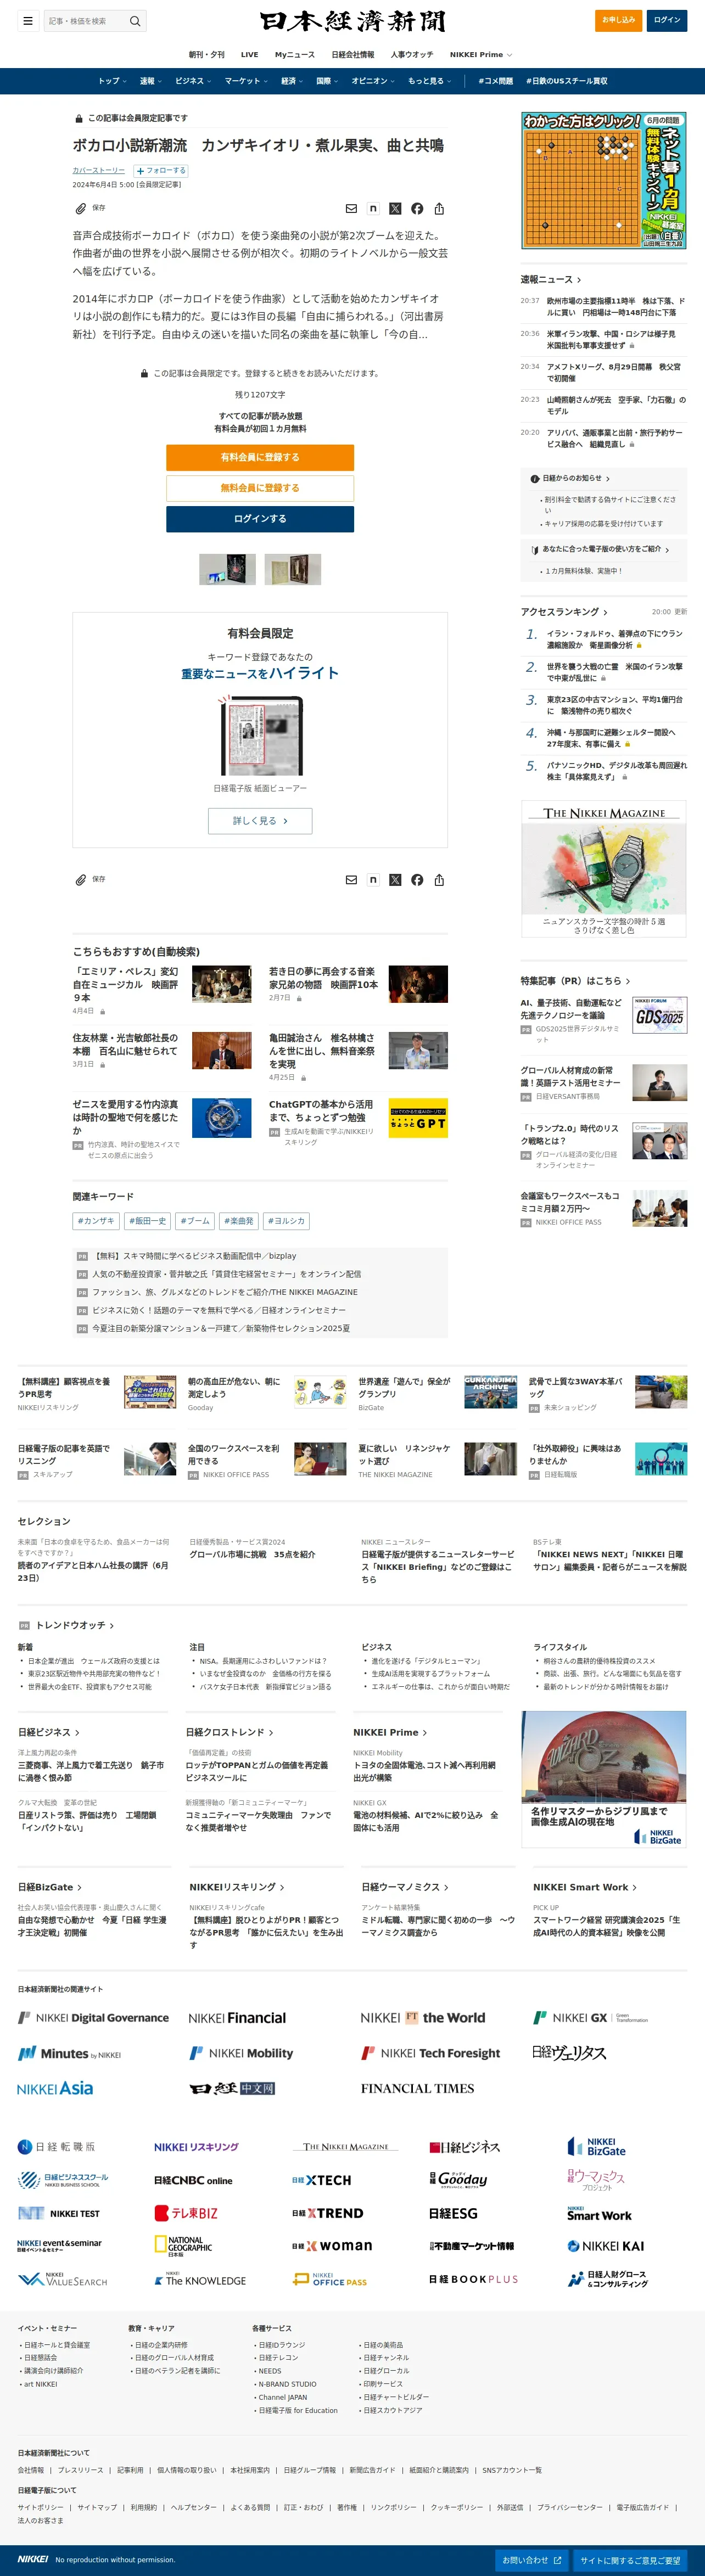
Task: Expand the 国際 navigation dropdown
Action: (327, 81)
